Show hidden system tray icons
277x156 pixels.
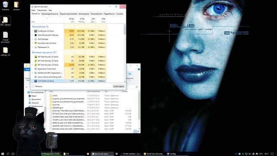[236, 154]
